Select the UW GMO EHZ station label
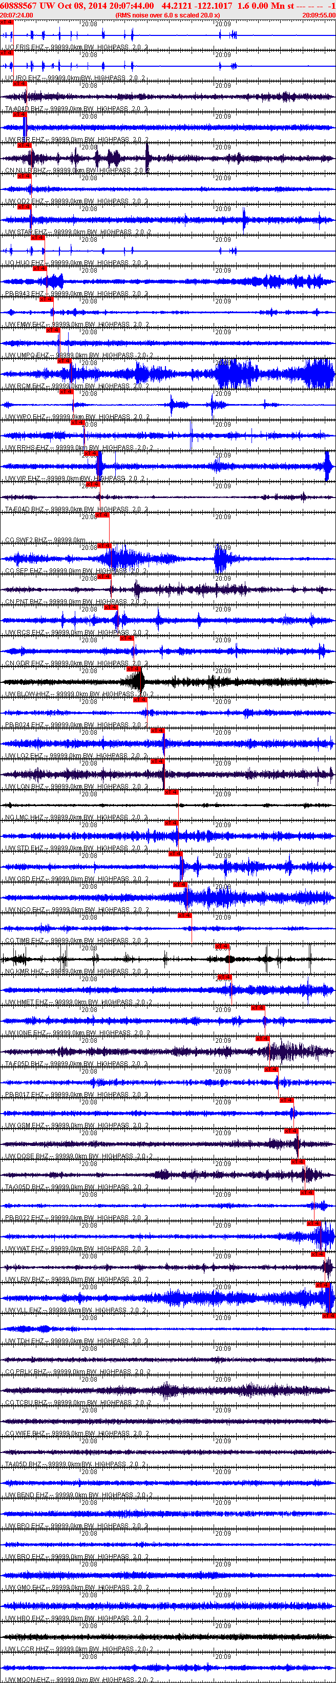The image size is (336, 1683). tap(76, 1587)
